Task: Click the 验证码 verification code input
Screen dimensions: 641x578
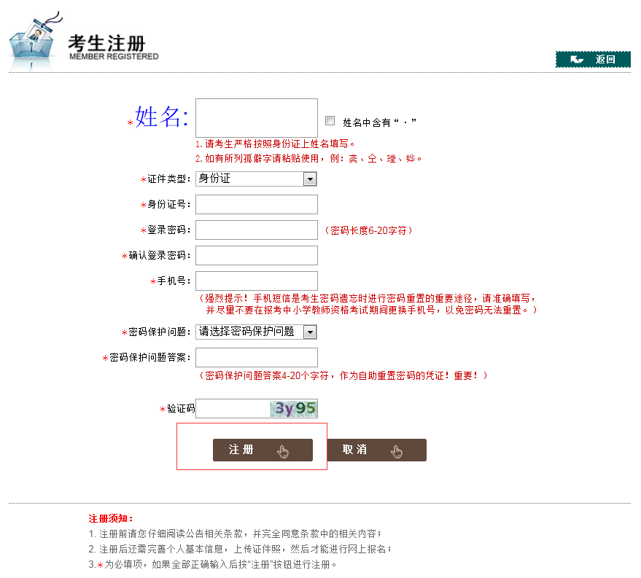Action: click(x=232, y=409)
